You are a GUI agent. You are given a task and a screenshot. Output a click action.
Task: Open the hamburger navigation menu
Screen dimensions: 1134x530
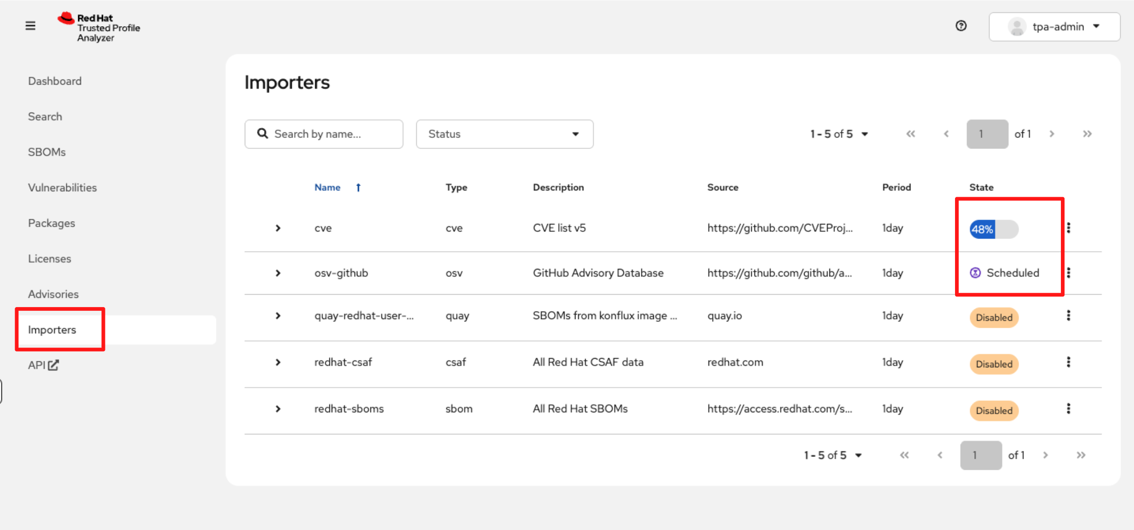click(30, 26)
